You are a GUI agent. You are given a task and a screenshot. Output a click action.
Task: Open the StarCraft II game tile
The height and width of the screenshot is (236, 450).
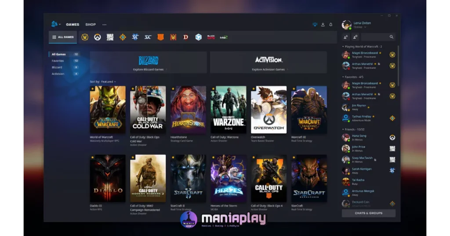[188, 179]
